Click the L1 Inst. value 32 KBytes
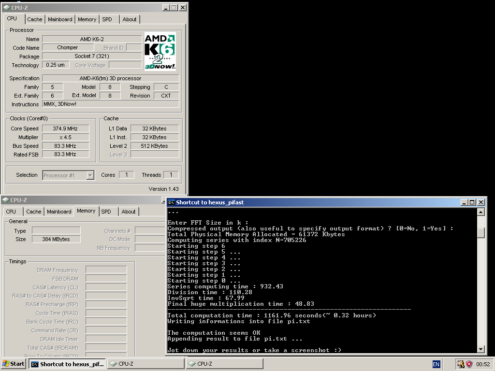 155,137
